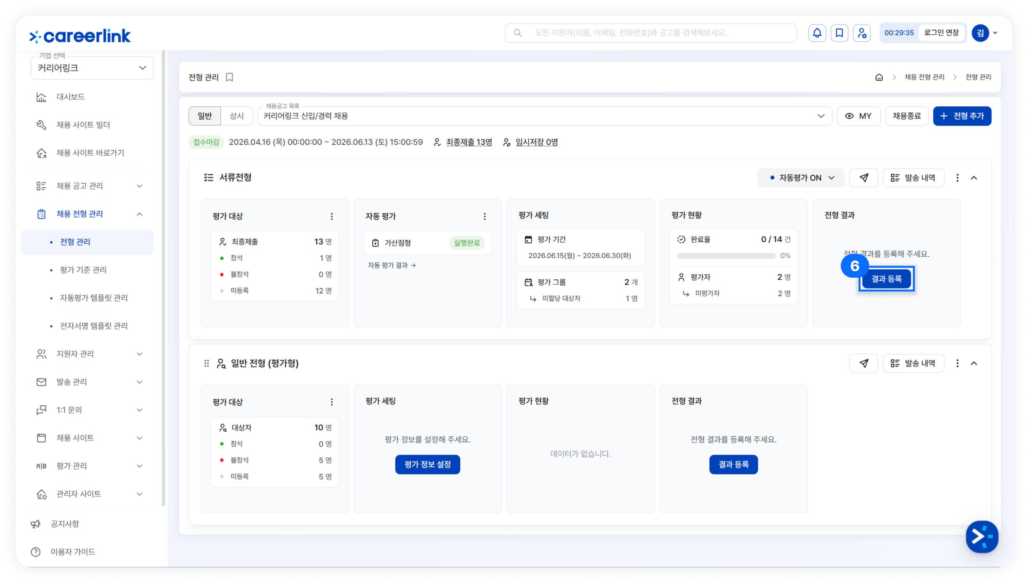
Task: Register 서류전형 result with 결과 등록
Action: pyautogui.click(x=886, y=279)
